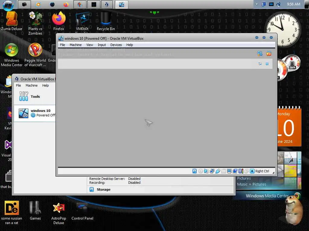Click the active windows 10 VM taskbar button
The image size is (309, 231).
[x=121, y=5]
